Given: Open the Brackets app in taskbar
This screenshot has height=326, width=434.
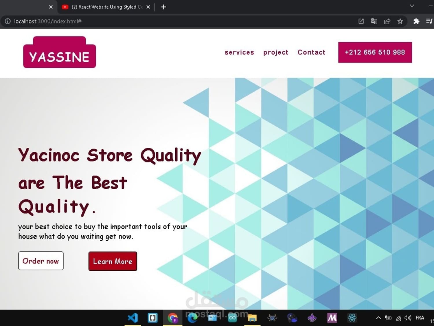Looking at the screenshot, I should pos(152,318).
